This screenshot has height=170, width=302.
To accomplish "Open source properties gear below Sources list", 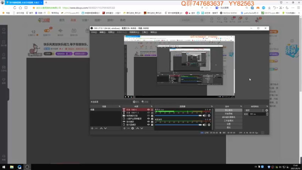I will pyautogui.click(x=133, y=128).
